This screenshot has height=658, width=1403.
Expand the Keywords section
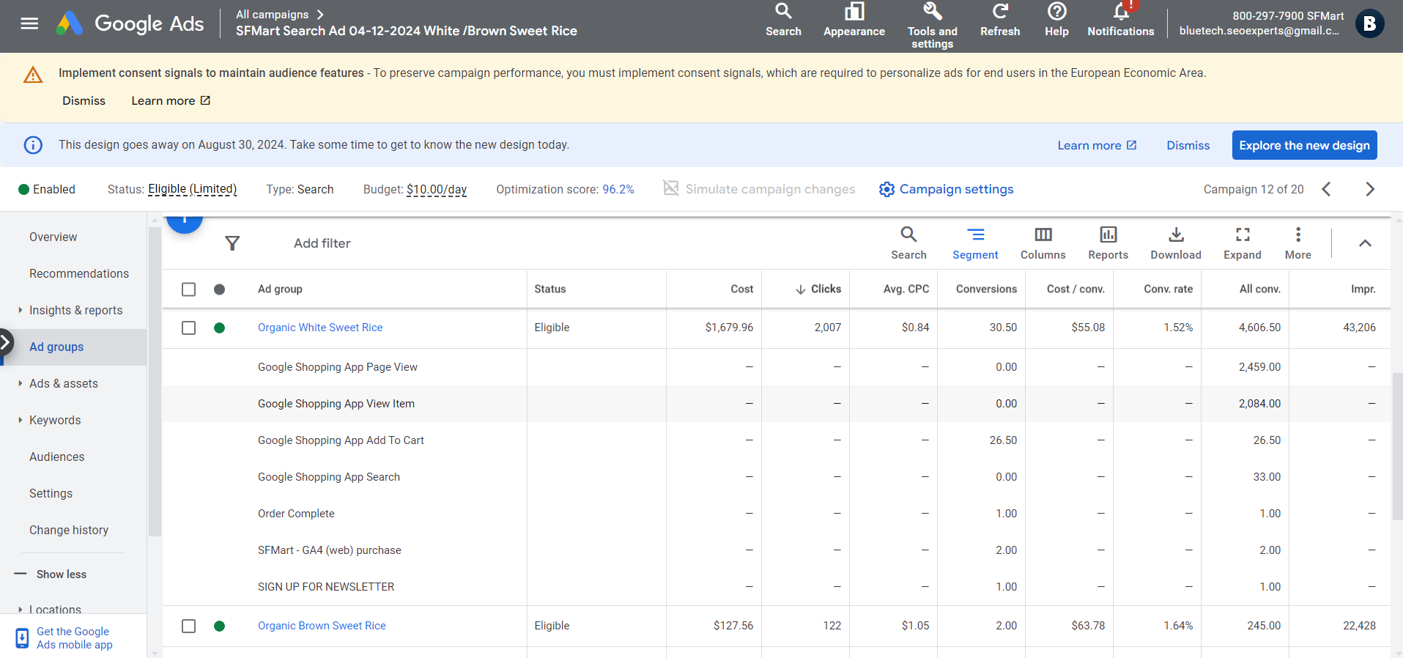[x=21, y=420]
